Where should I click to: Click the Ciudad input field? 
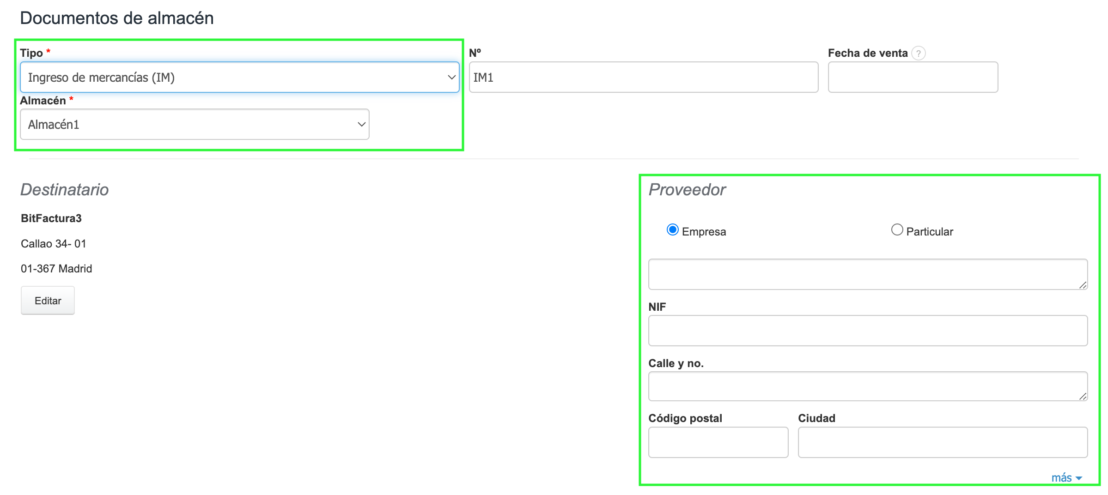tap(942, 442)
